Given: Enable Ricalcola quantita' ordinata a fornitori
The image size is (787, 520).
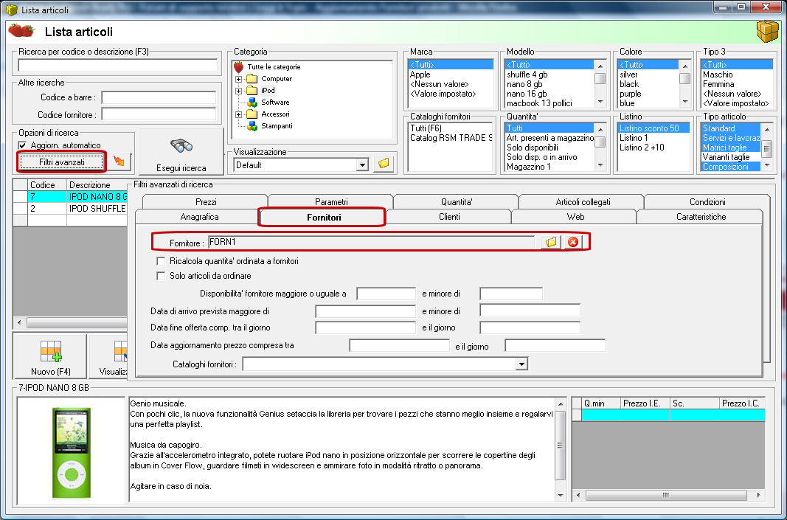Looking at the screenshot, I should (161, 261).
